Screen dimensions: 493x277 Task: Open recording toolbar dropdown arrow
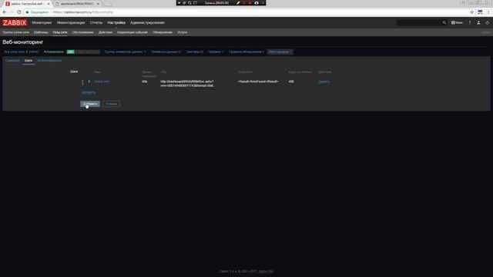point(179,3)
